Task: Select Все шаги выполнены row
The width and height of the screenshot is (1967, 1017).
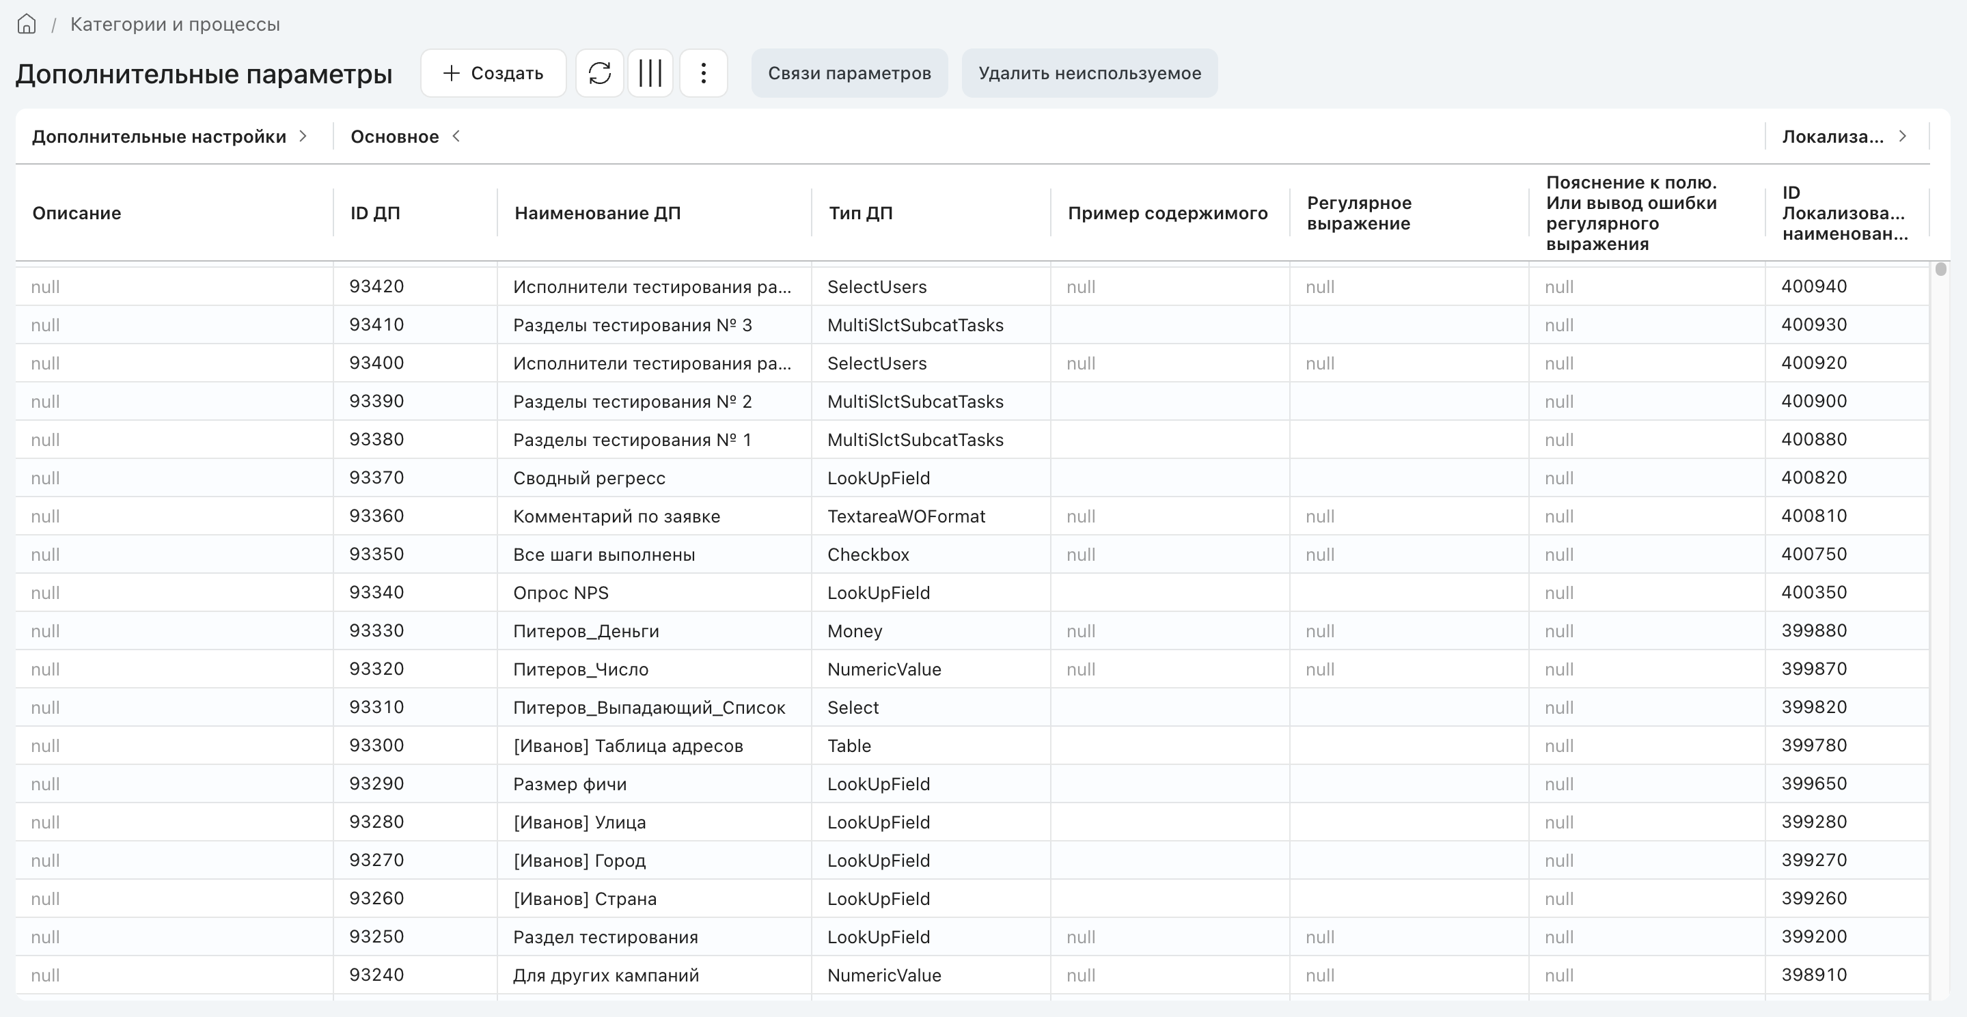Action: [972, 555]
